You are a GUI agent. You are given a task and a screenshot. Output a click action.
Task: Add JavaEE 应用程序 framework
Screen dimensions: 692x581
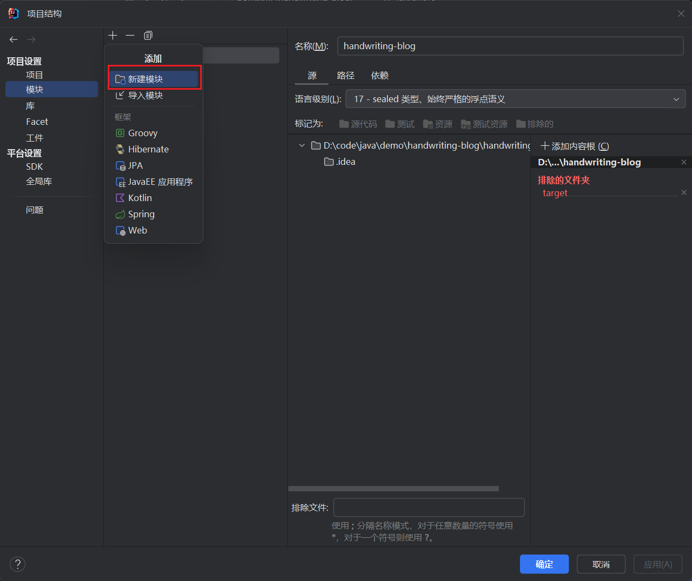(154, 182)
